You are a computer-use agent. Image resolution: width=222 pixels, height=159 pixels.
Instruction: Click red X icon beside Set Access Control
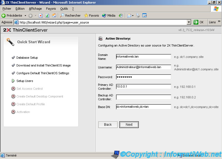tap(13, 88)
